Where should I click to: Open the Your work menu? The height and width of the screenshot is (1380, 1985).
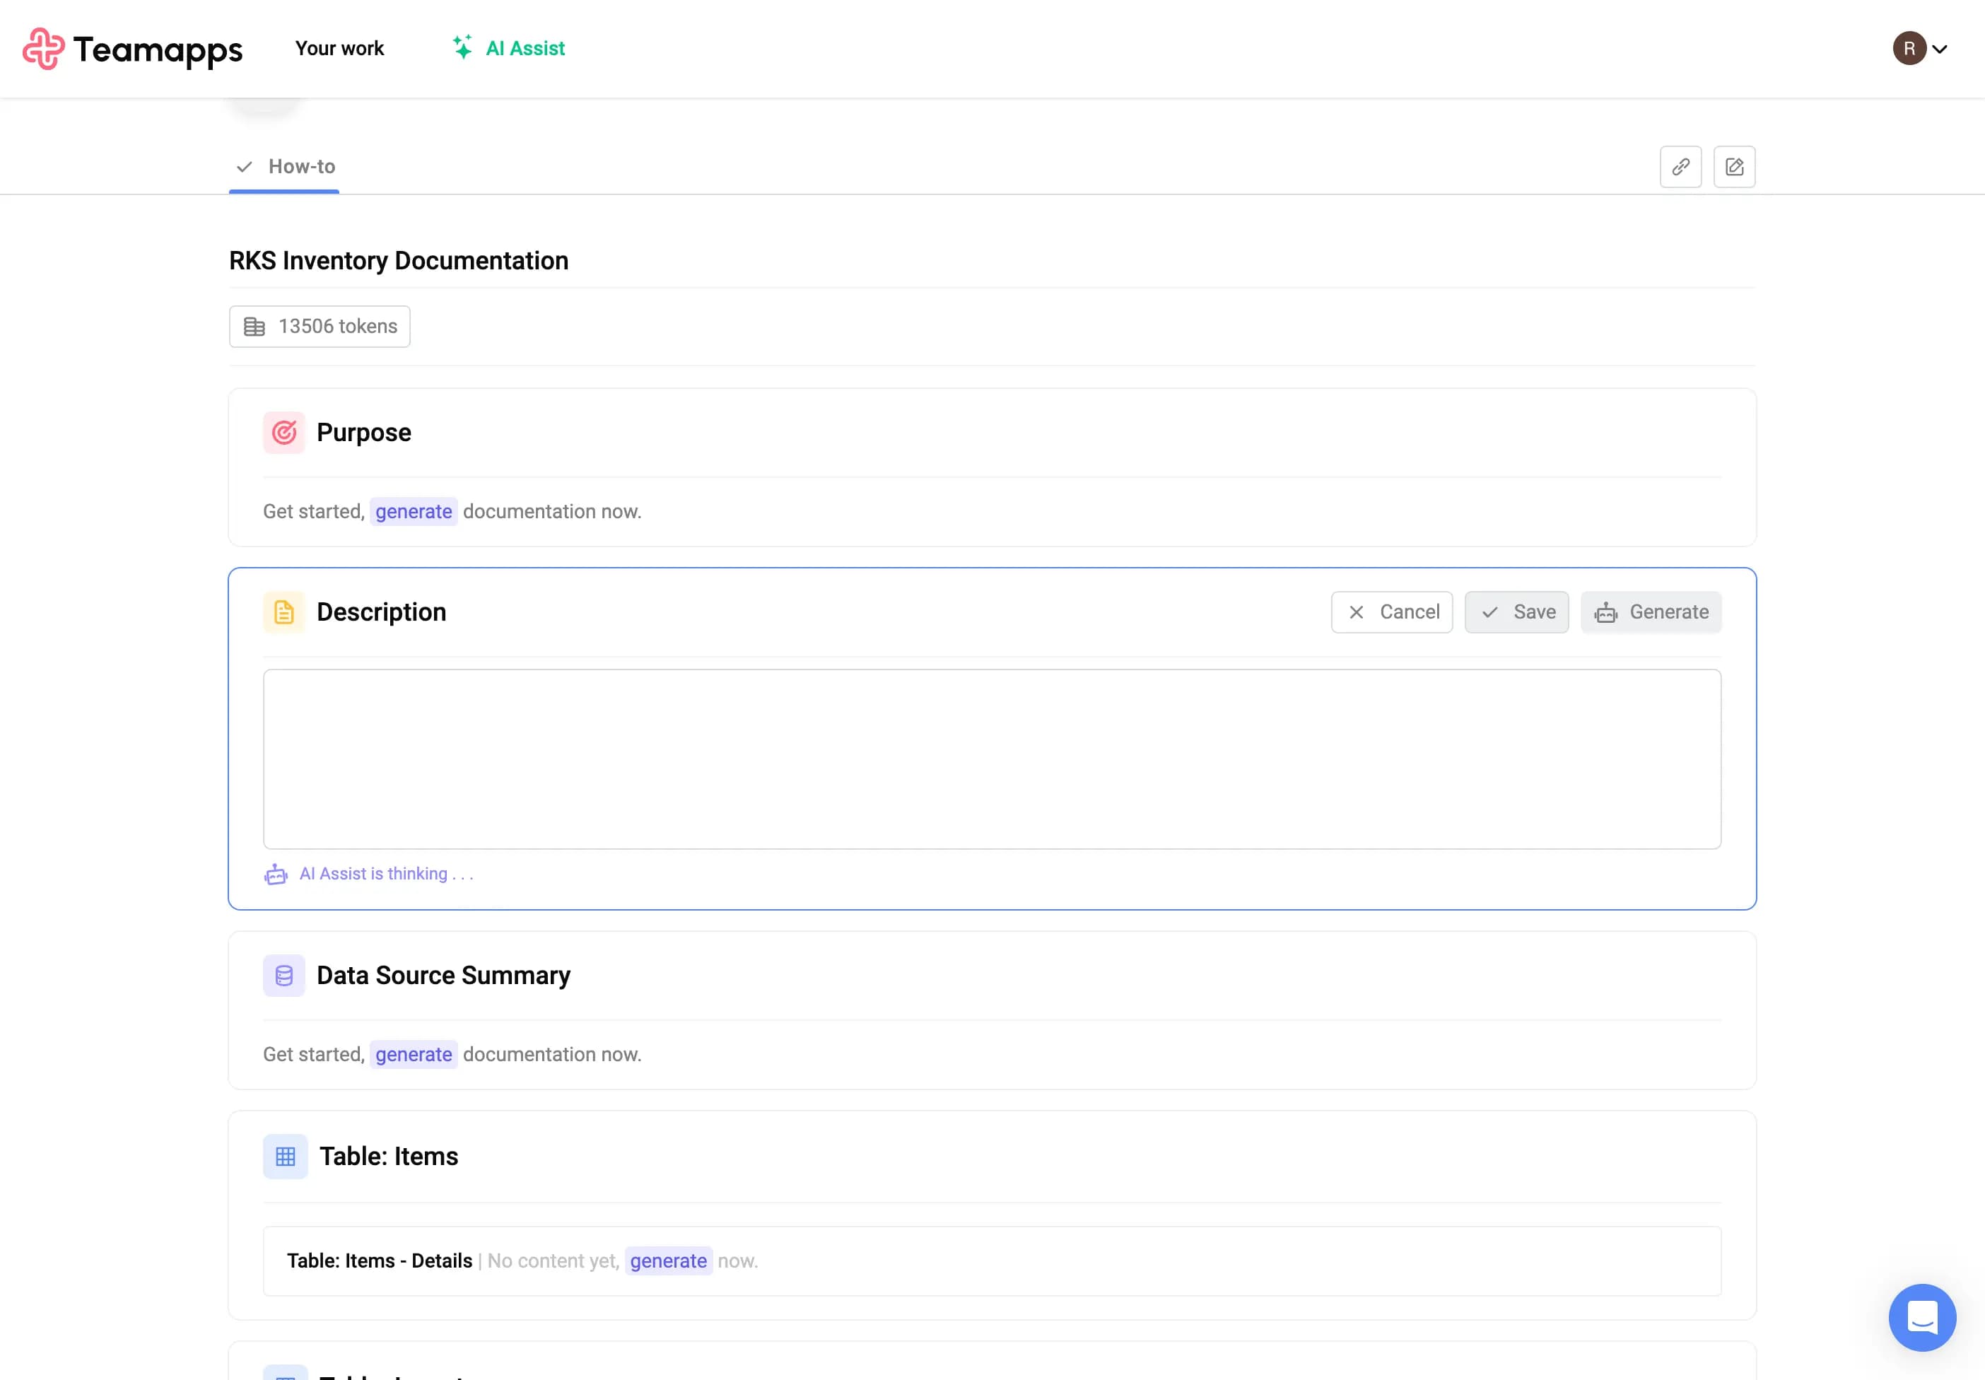coord(339,48)
